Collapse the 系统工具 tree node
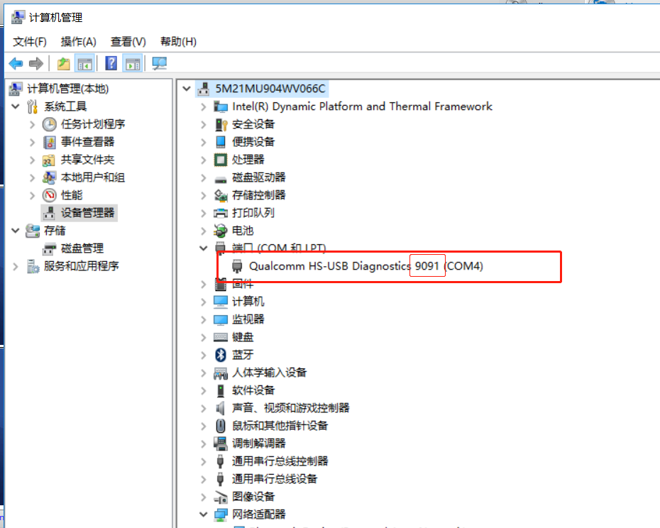This screenshot has height=528, width=660. [16, 106]
